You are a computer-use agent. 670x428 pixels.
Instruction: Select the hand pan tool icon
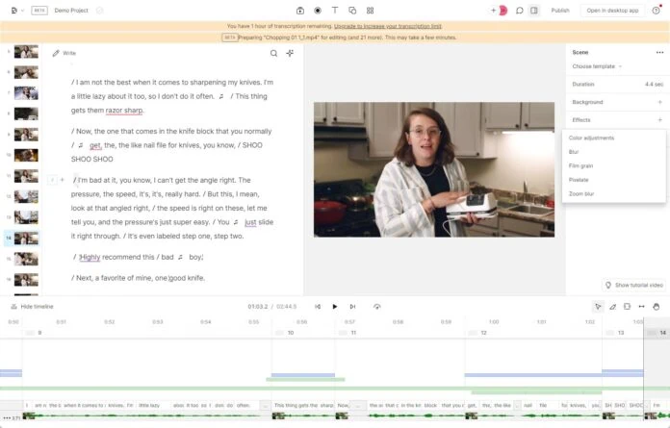point(657,307)
